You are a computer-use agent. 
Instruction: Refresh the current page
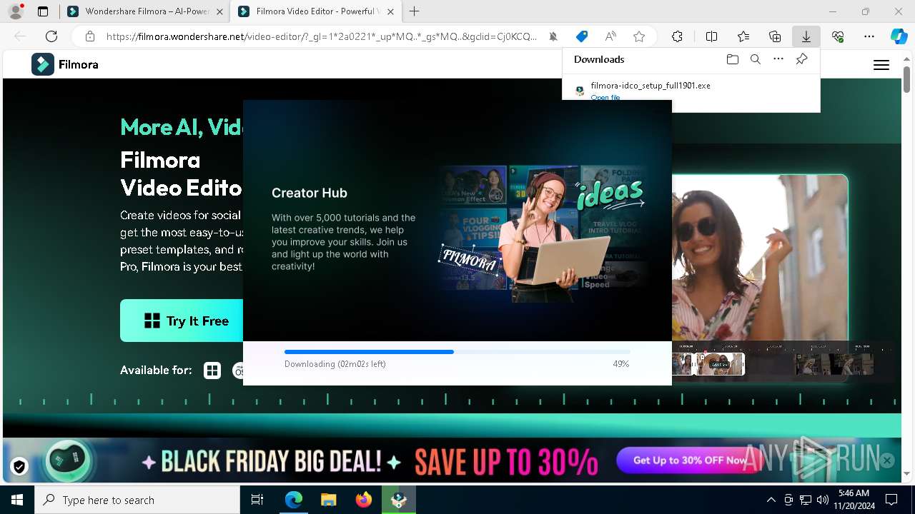click(x=51, y=36)
